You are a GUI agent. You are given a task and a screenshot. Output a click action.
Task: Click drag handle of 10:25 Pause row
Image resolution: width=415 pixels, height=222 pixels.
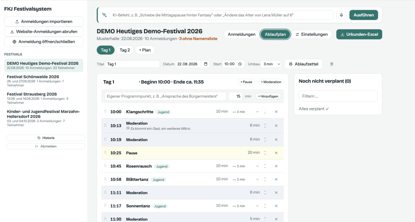tap(105, 153)
